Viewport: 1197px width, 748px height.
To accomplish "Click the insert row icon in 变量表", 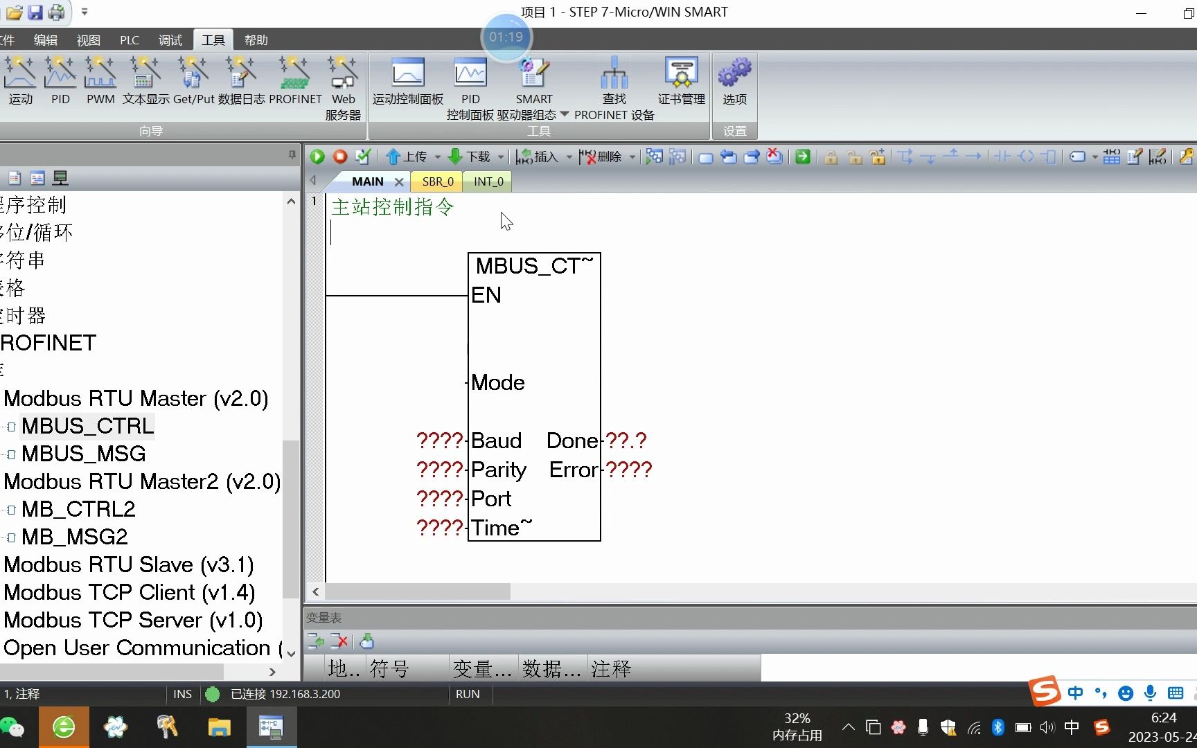I will (x=316, y=641).
